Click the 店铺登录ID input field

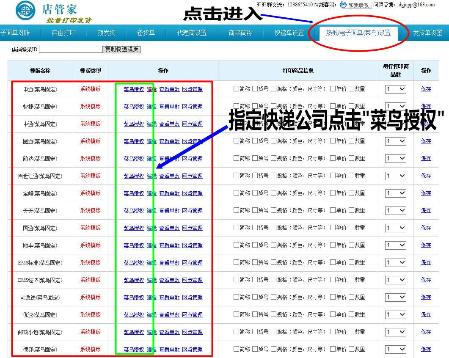coord(71,50)
